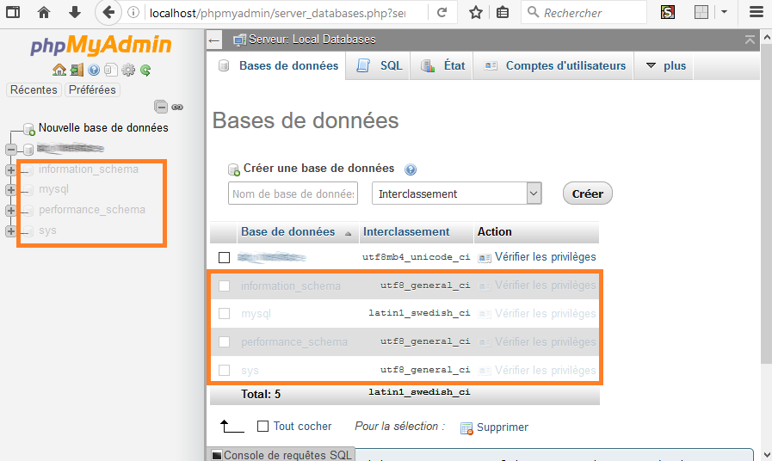Click the grid extension icon
The image size is (772, 461).
tap(701, 12)
